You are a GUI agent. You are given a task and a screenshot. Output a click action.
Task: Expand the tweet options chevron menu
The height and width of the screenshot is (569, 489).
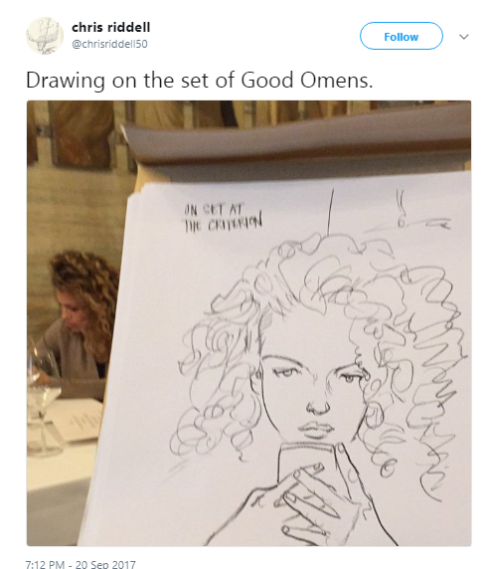463,37
